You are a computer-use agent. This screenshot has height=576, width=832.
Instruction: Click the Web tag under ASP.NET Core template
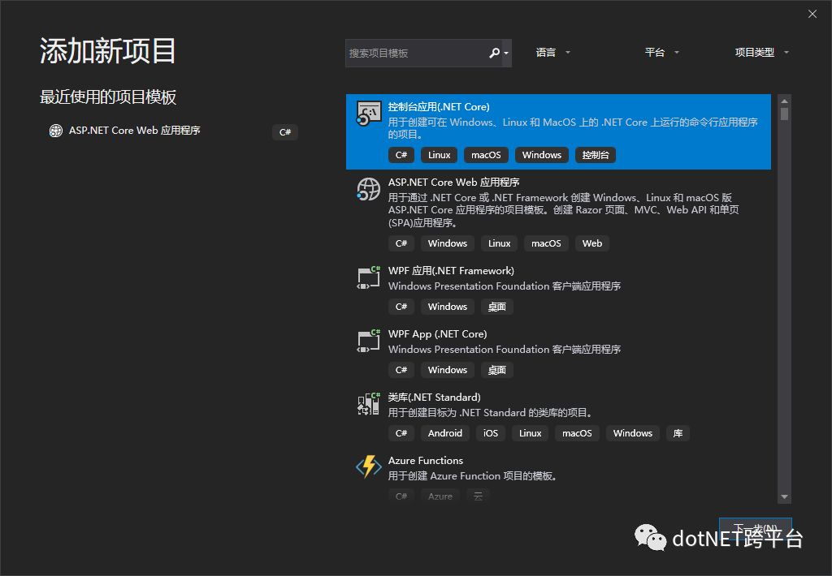(x=592, y=243)
